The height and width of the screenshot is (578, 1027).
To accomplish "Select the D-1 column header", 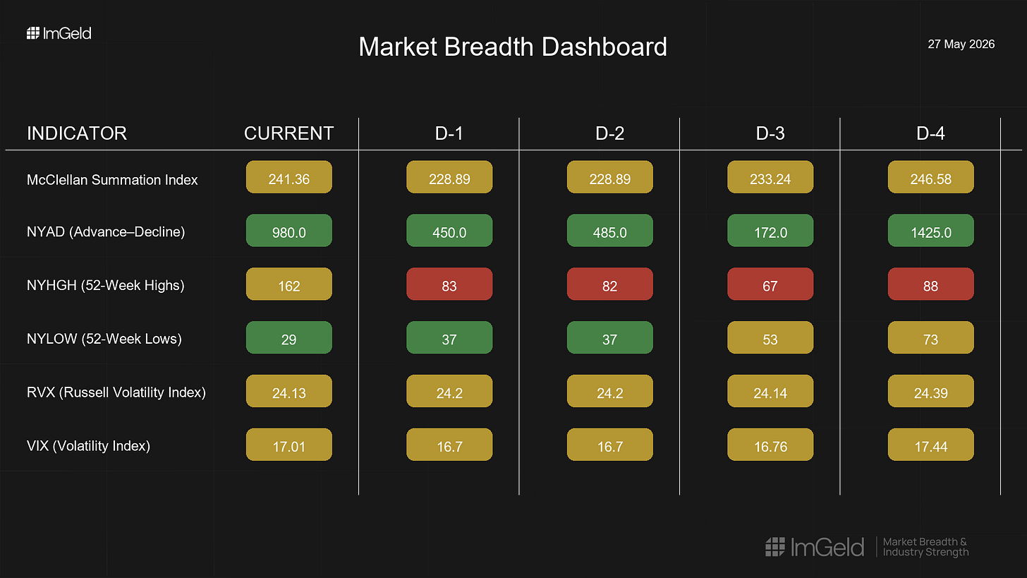I will [449, 133].
